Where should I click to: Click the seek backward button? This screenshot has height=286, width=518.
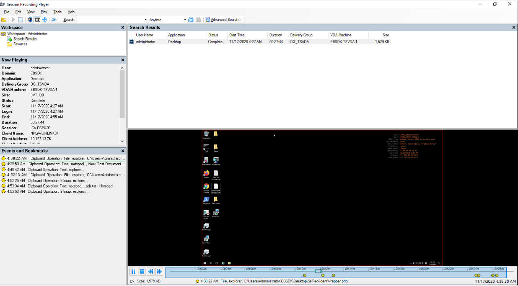point(151,272)
